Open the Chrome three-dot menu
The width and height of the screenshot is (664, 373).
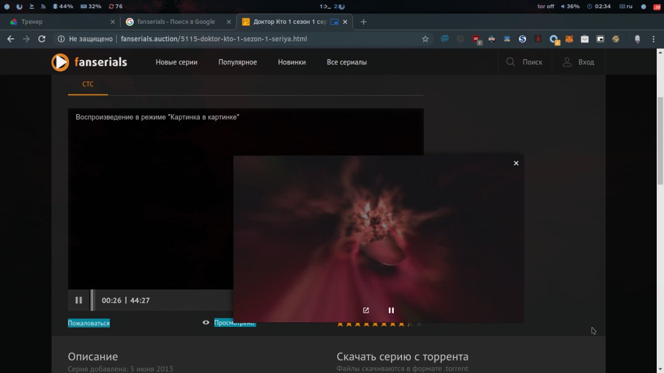coord(653,39)
